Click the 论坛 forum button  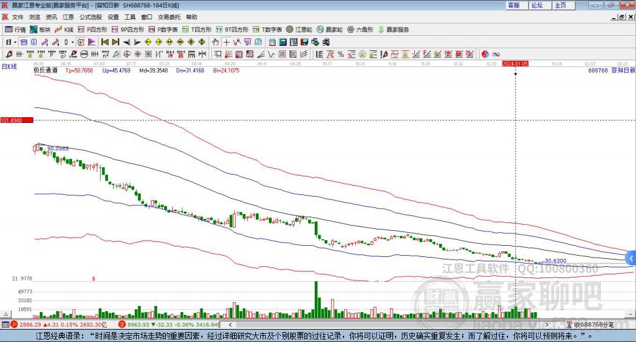click(x=537, y=5)
